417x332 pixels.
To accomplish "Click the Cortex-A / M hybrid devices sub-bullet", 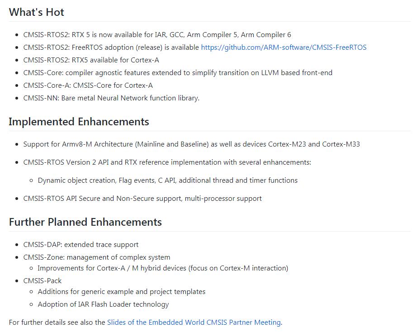I will pyautogui.click(x=163, y=268).
